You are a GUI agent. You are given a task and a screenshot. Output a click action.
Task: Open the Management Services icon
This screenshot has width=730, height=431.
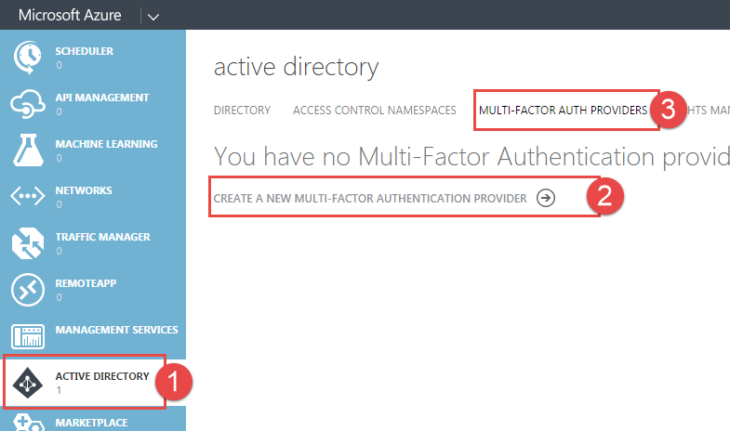click(x=28, y=336)
